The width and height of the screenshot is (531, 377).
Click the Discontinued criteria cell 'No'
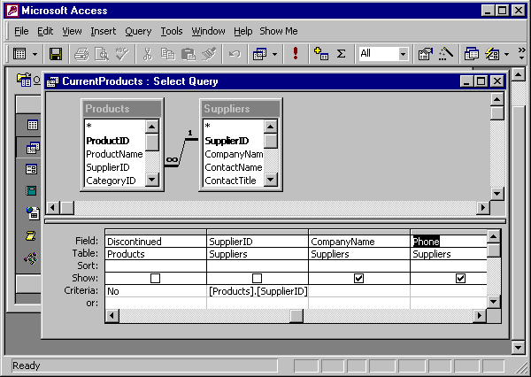click(x=156, y=291)
